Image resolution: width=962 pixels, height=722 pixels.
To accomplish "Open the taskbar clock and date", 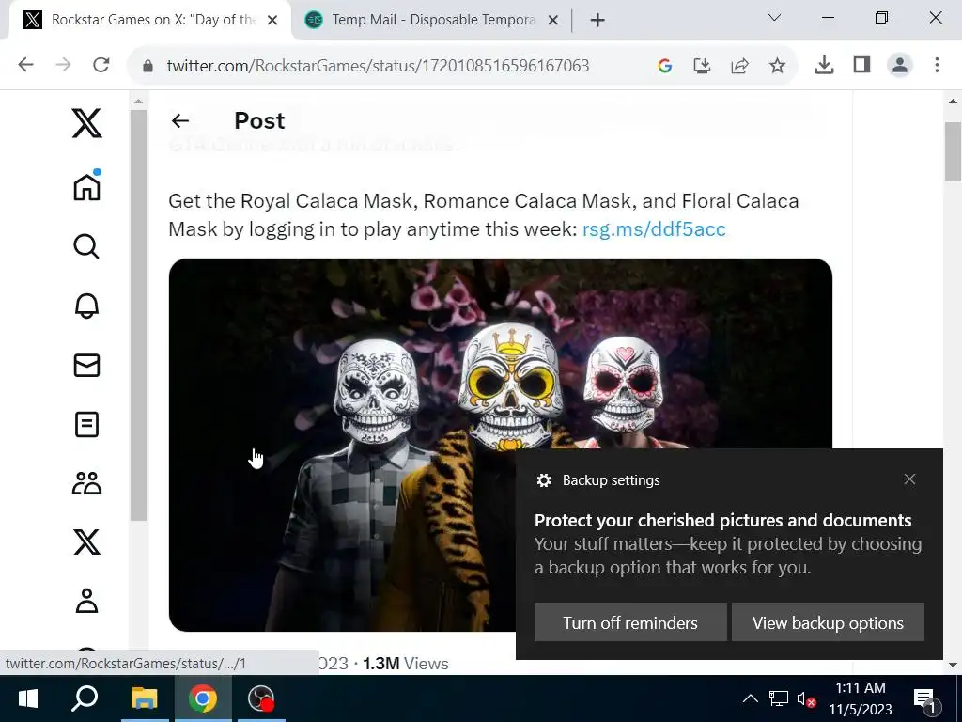I will [861, 698].
